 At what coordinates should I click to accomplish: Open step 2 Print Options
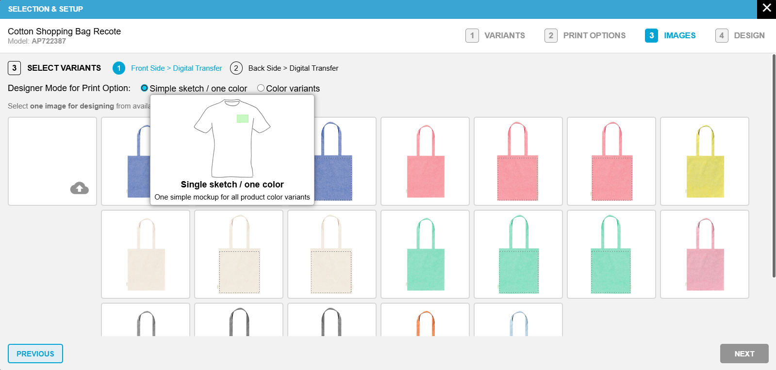585,35
